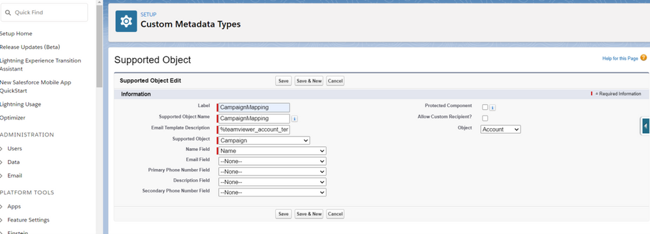This screenshot has width=650, height=234.
Task: Click the bottom Save & New button
Action: [309, 214]
